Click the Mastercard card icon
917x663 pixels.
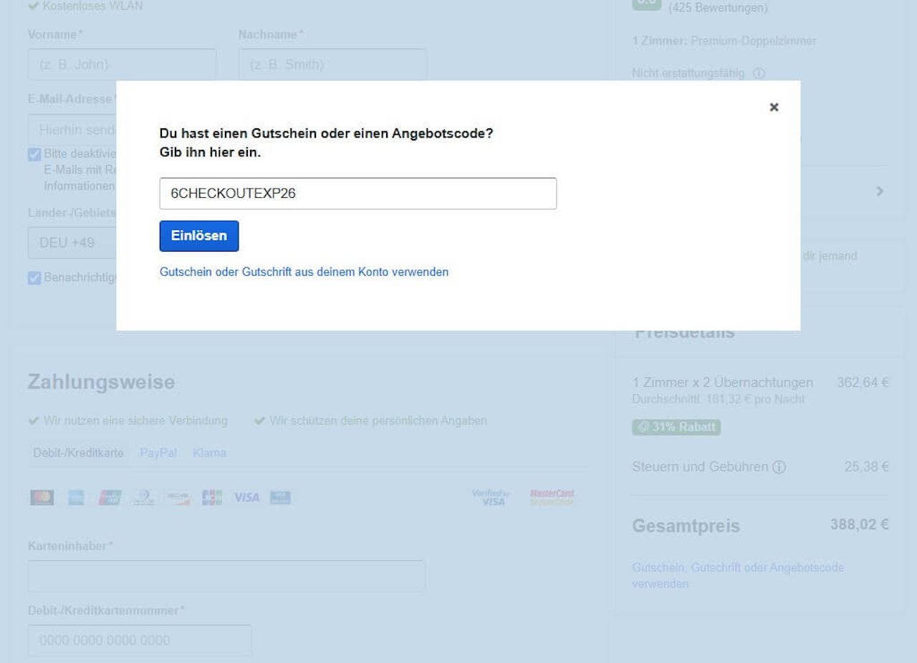pyautogui.click(x=42, y=497)
